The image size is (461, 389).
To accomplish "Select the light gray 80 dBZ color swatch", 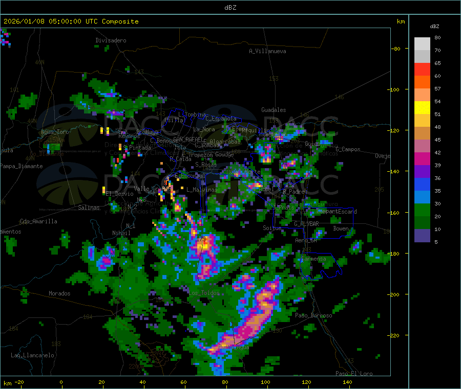I will click(x=422, y=44).
